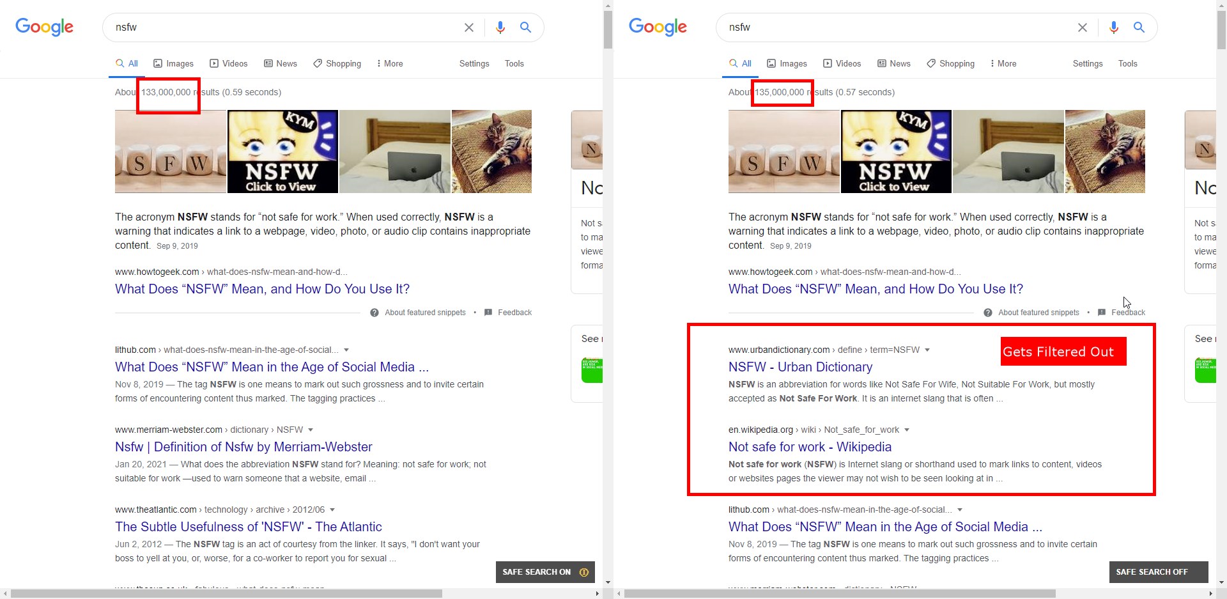Open Settings in right window
Screen dimensions: 1227x599
(1088, 63)
